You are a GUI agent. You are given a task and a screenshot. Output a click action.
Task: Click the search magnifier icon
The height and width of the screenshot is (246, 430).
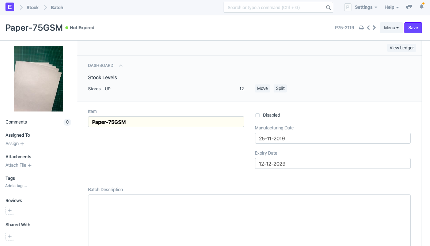pyautogui.click(x=328, y=8)
